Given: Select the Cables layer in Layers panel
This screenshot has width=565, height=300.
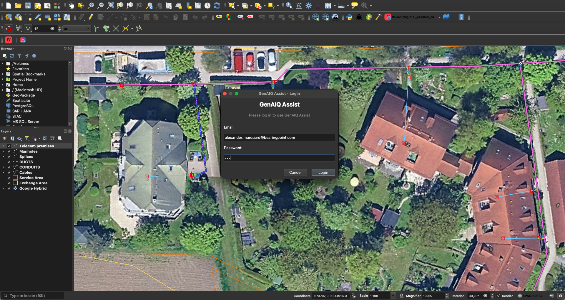Looking at the screenshot, I should coord(26,173).
